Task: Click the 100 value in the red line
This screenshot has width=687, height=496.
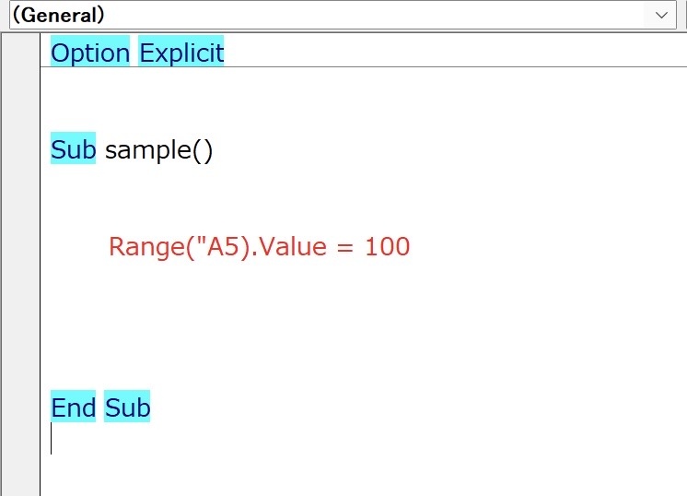Action: pos(388,246)
